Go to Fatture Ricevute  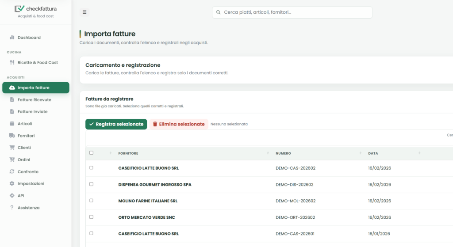36,100
